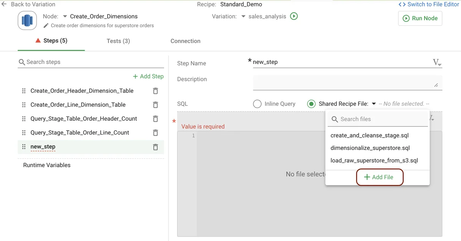Open the sales_analysis variation dropdown

[244, 16]
